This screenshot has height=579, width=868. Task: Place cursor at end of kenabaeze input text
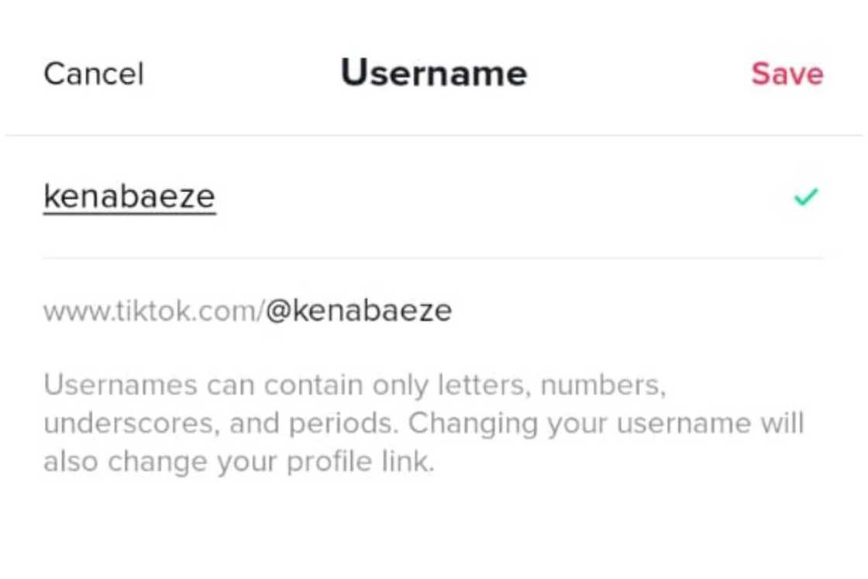tap(216, 197)
